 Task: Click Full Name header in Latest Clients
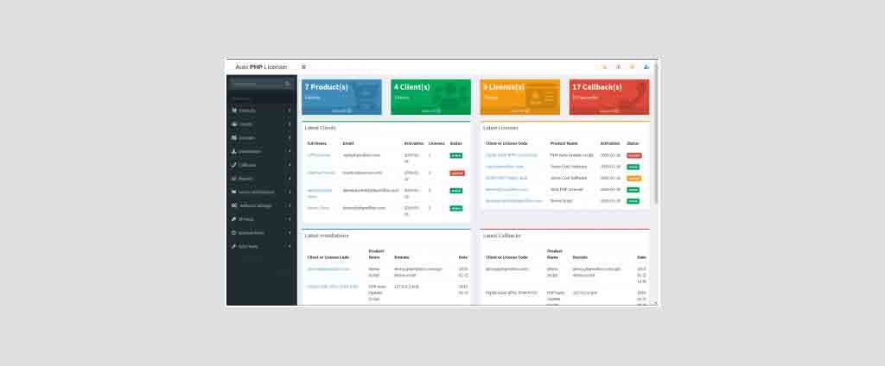coord(316,143)
